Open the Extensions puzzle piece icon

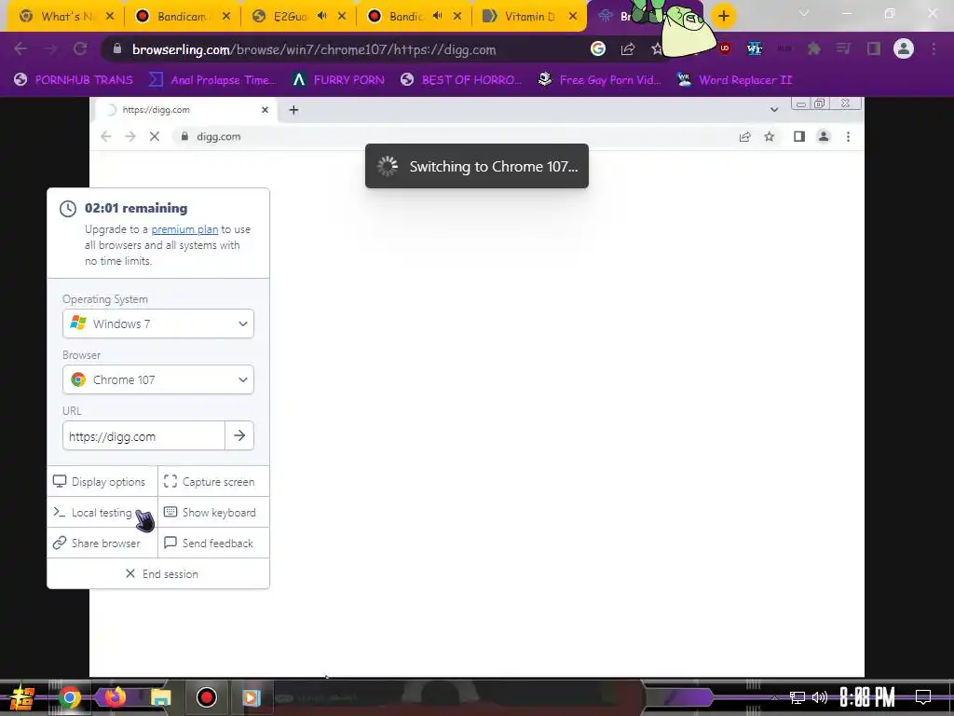[814, 48]
